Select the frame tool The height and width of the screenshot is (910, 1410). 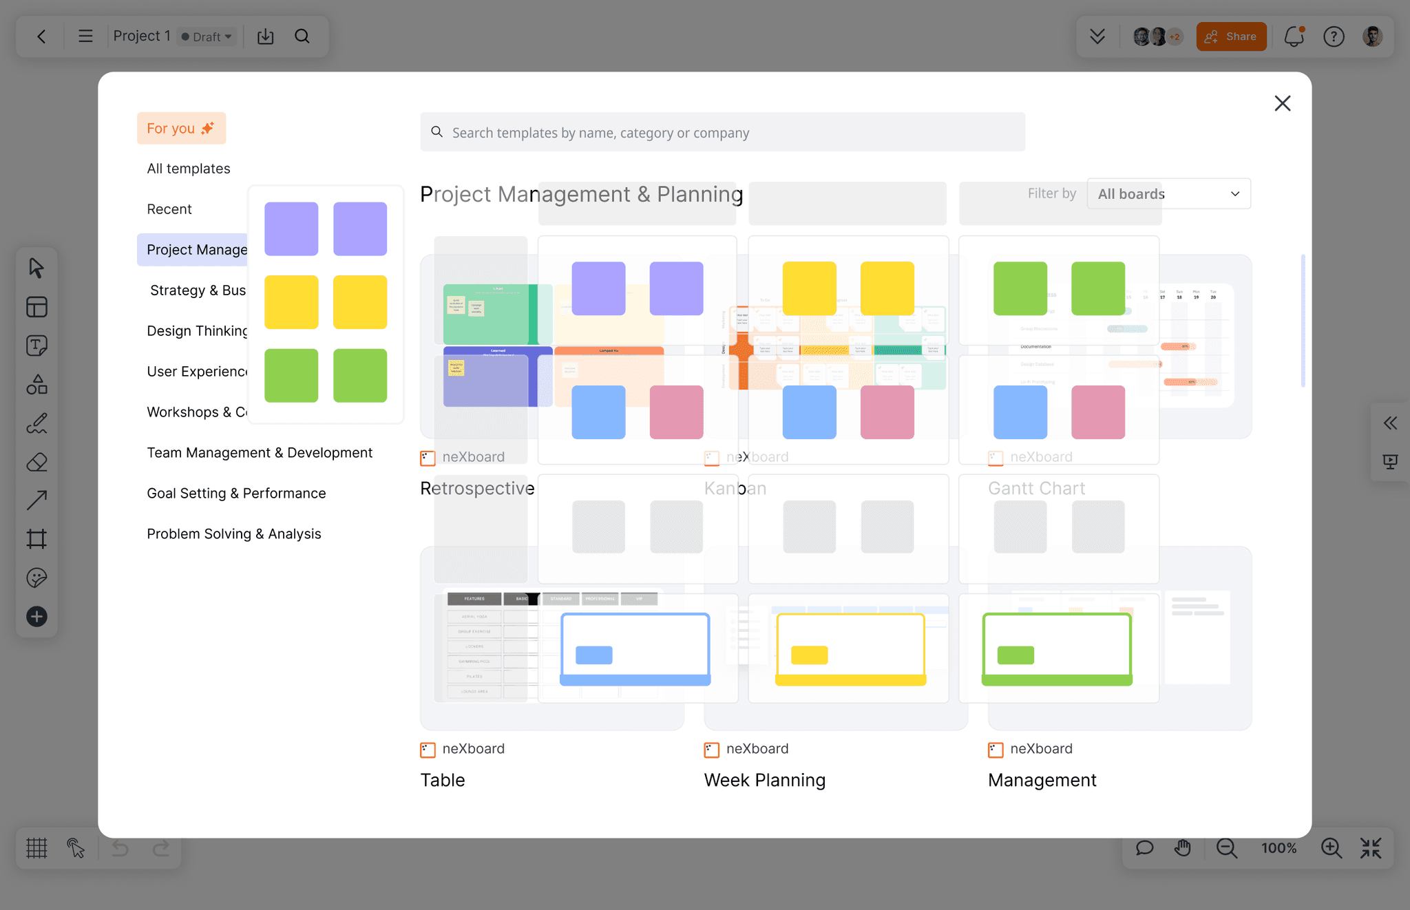click(x=36, y=539)
